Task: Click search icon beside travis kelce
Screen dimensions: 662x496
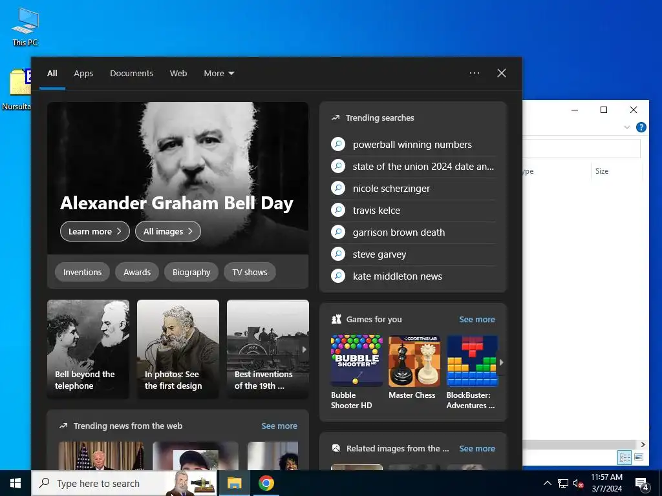Action: (338, 210)
